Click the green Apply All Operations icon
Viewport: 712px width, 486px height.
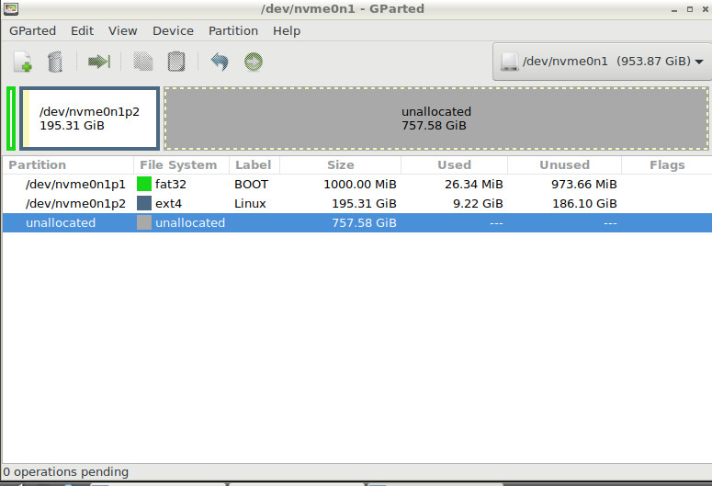[x=254, y=62]
